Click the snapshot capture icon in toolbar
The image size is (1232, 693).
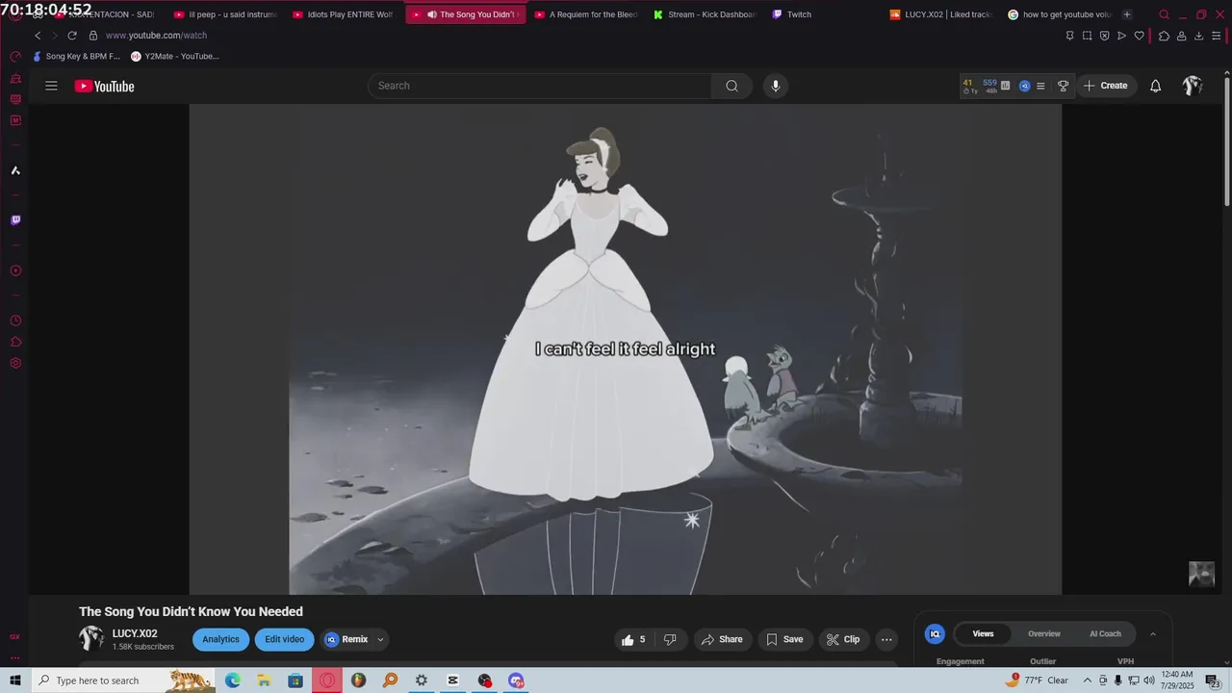coord(1087,36)
